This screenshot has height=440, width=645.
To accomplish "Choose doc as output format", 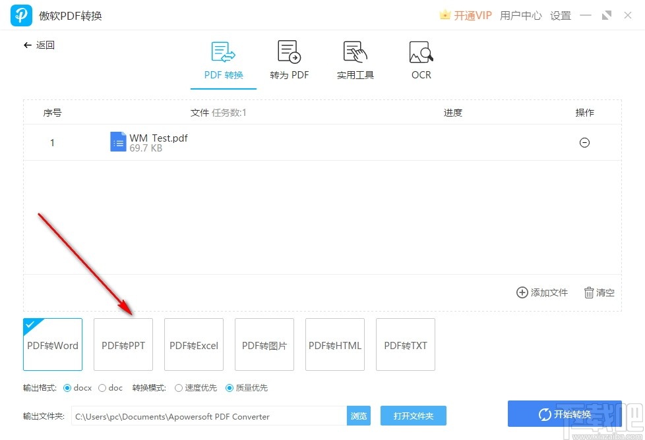I will [102, 388].
